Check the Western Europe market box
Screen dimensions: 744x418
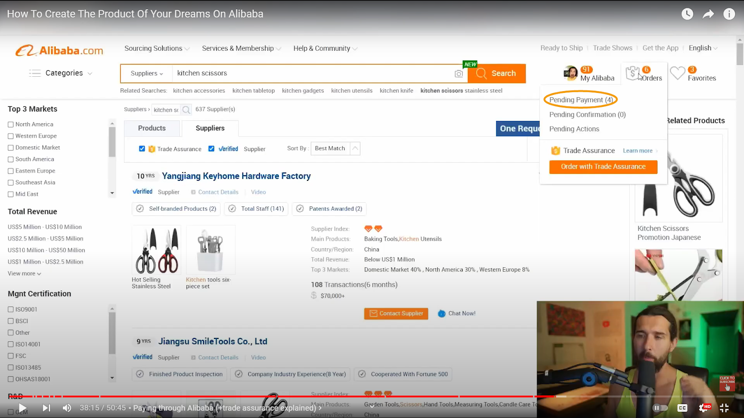pos(11,136)
